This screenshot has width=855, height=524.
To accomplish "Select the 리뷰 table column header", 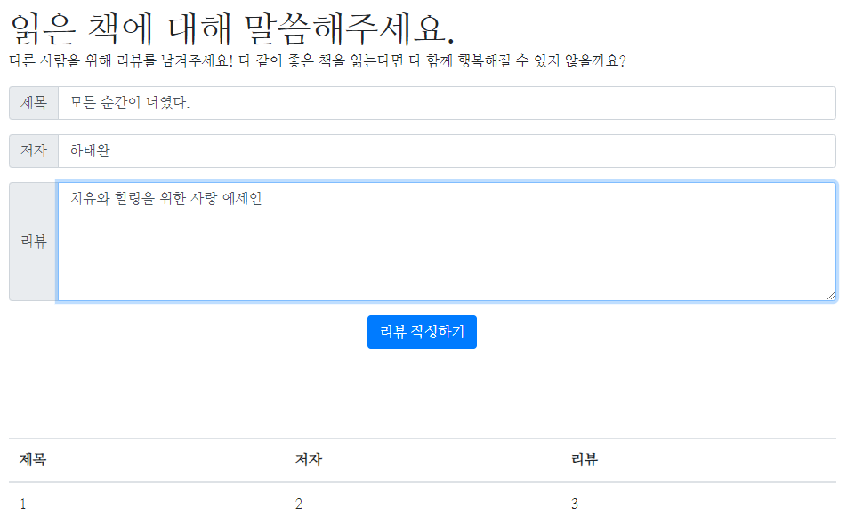I will click(x=698, y=460).
